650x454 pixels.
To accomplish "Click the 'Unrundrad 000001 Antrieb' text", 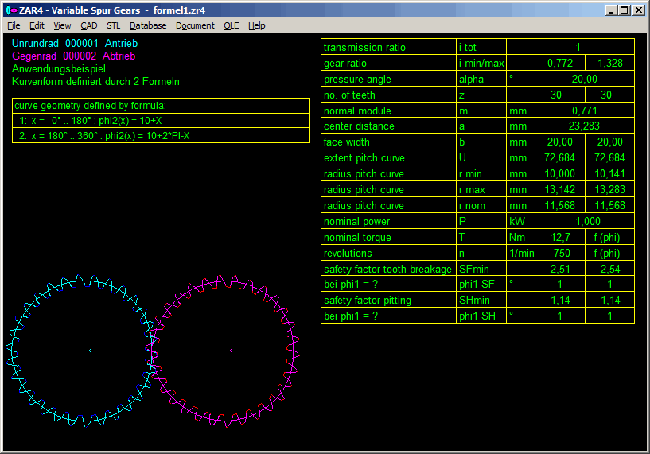I will [x=75, y=44].
